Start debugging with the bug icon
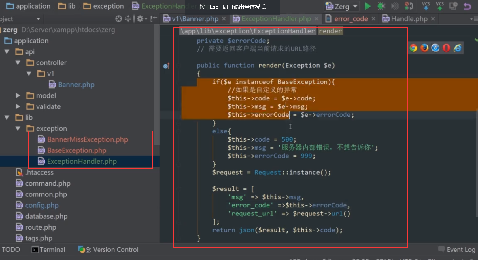 [381, 6]
